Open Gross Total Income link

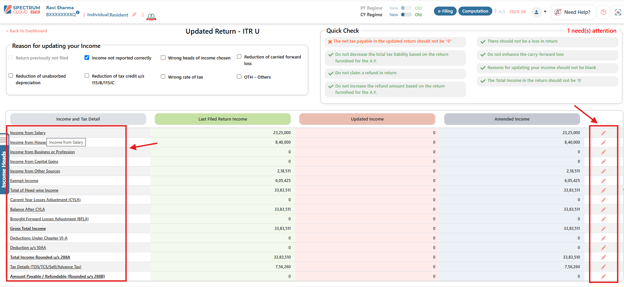coord(28,229)
